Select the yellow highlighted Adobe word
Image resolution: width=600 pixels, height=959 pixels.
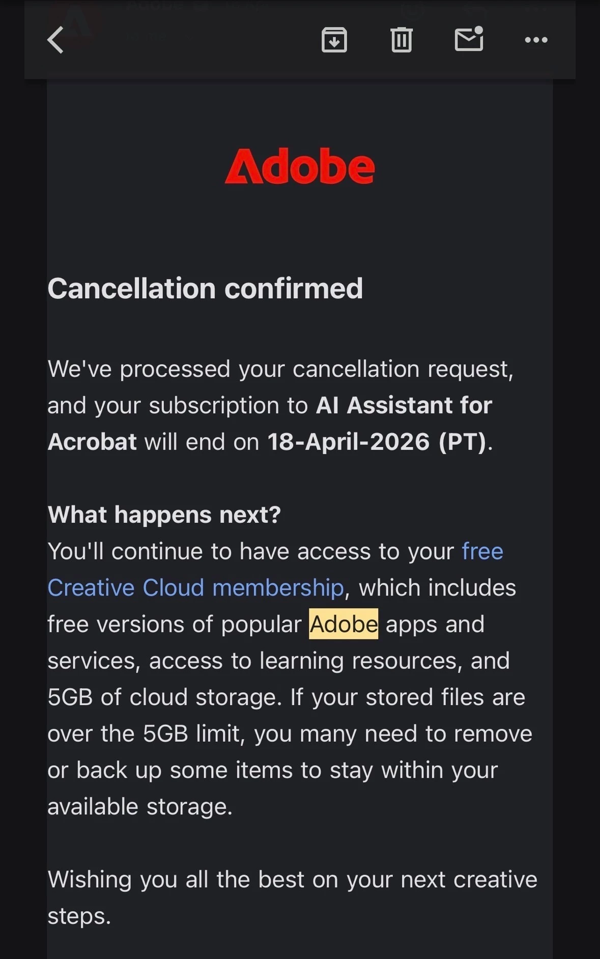coord(344,624)
